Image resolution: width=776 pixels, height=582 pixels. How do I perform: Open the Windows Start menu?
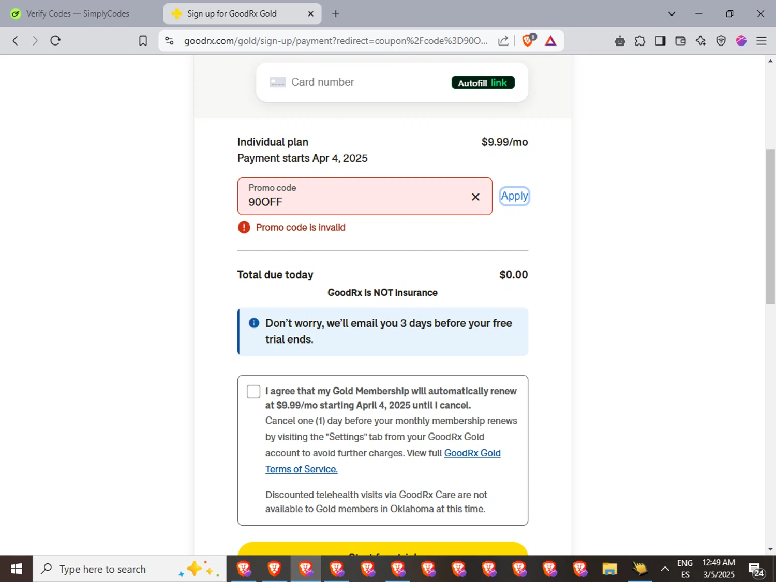click(16, 569)
